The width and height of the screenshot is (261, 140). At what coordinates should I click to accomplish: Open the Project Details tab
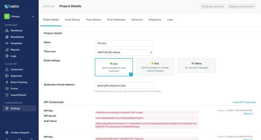pos(51,20)
